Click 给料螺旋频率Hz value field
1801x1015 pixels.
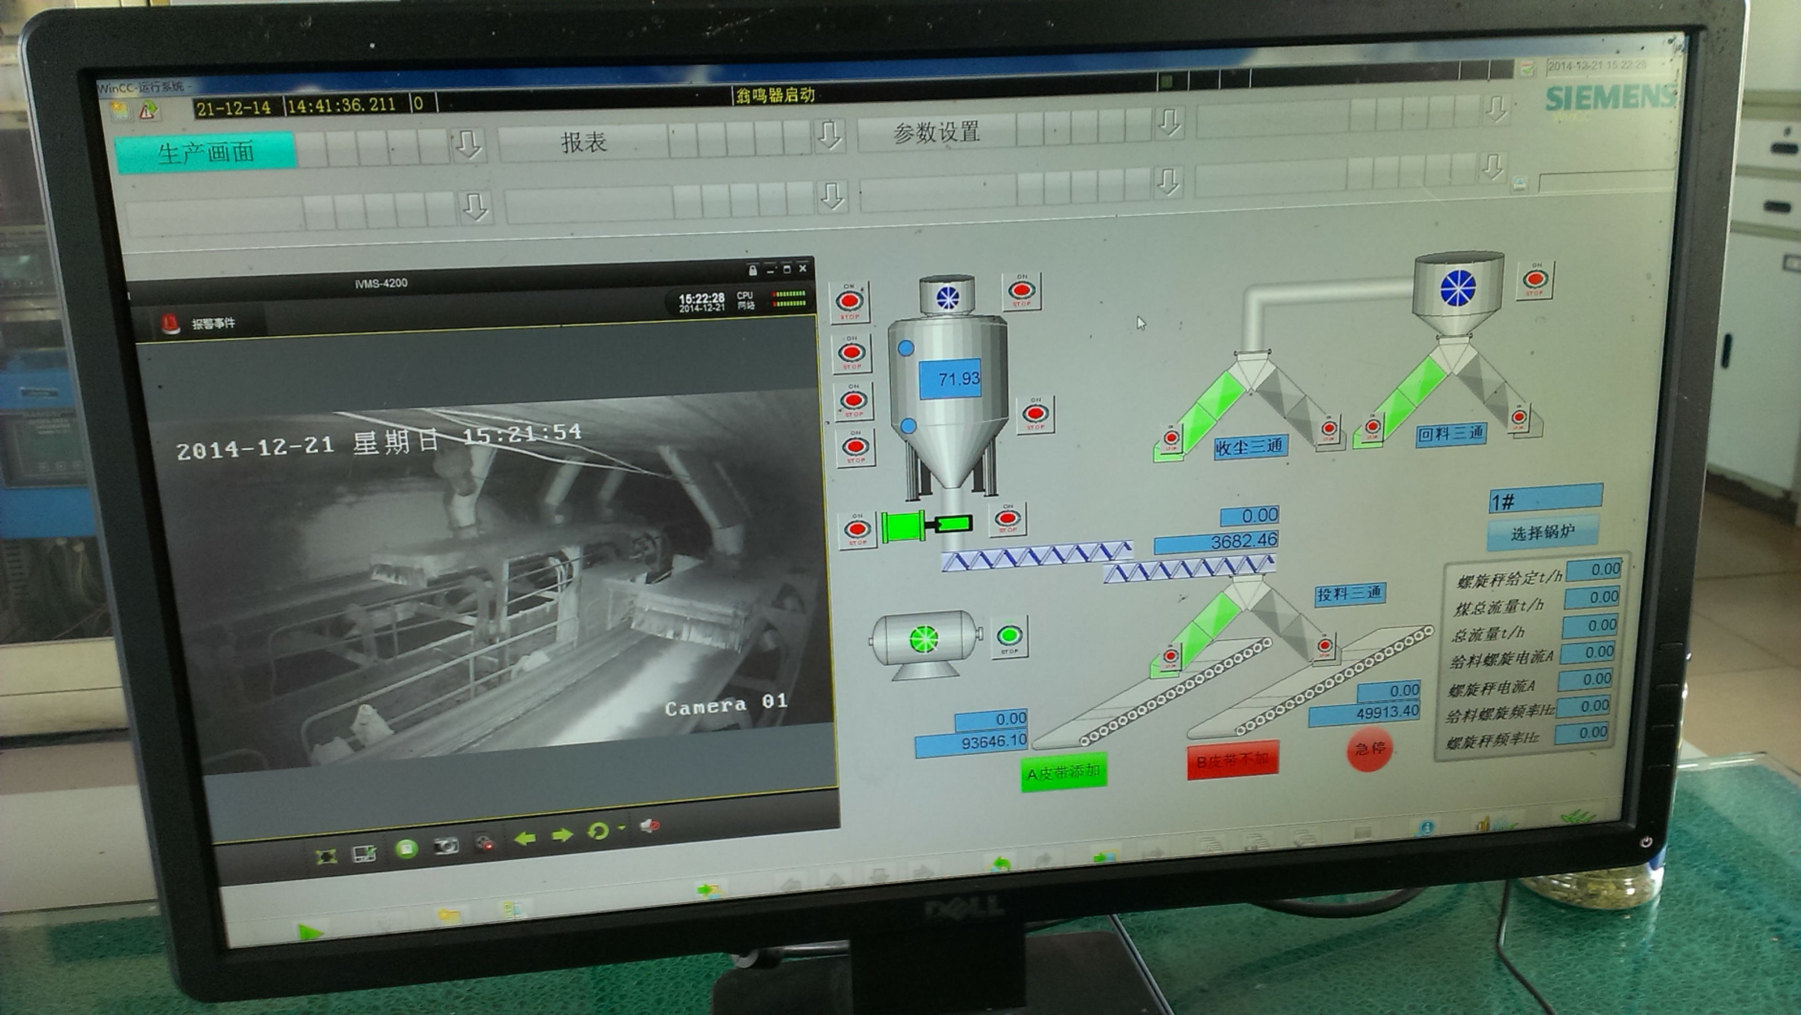click(x=1584, y=706)
